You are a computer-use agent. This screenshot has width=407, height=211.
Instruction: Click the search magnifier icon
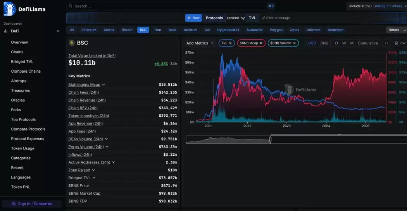(70, 6)
